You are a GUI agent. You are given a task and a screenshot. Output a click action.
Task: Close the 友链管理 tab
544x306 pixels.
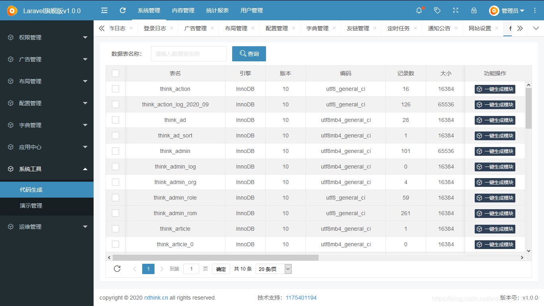click(x=375, y=28)
